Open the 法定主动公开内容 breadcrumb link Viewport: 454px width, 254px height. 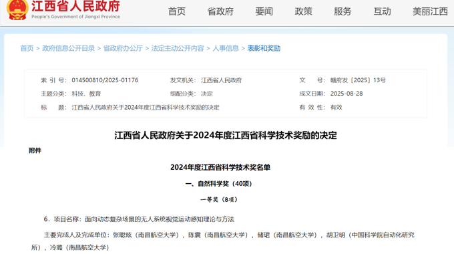click(178, 48)
